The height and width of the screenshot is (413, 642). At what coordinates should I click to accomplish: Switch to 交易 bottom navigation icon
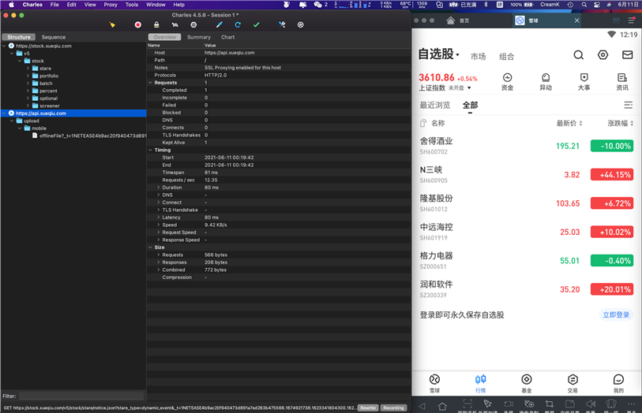573,383
